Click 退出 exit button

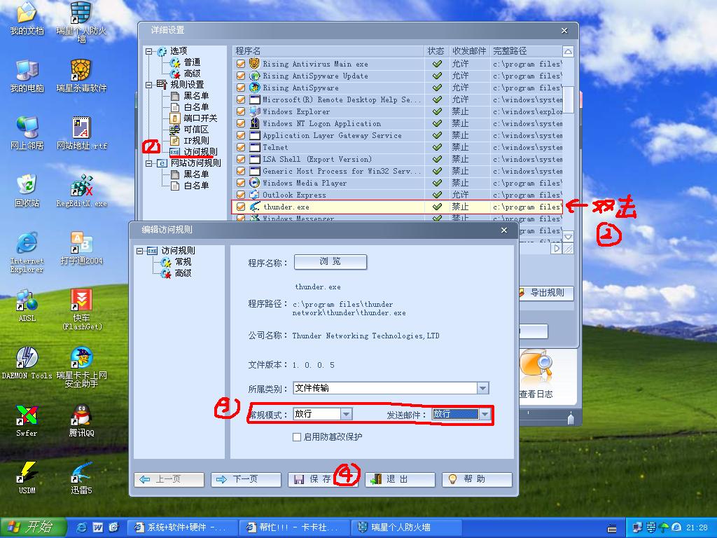click(x=400, y=479)
